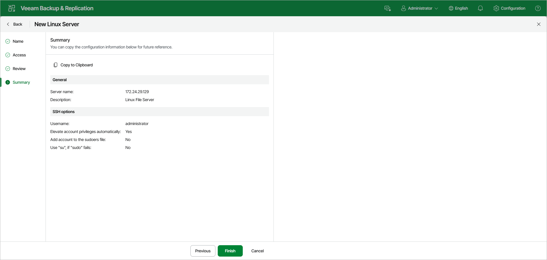Click the General section header
This screenshot has height=260, width=547.
click(160, 80)
